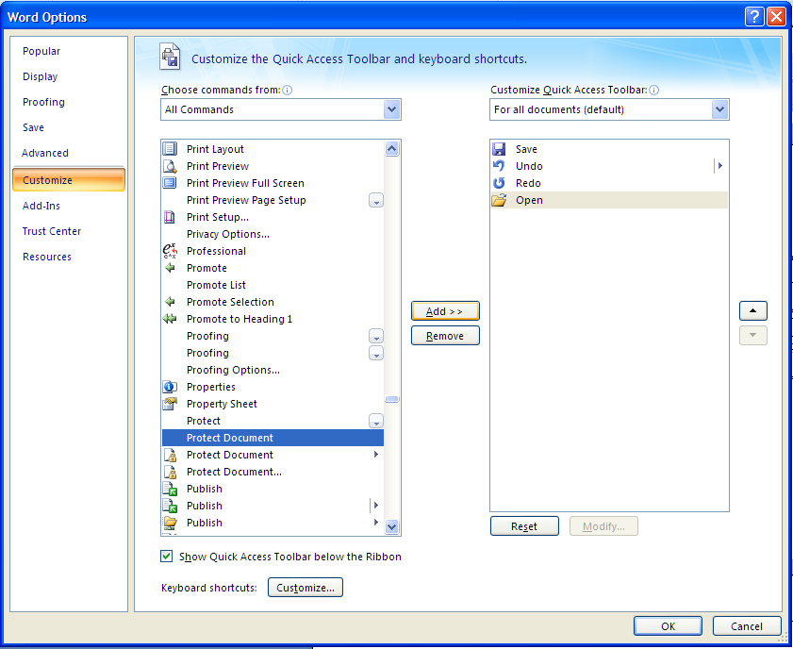Toggle Show Quick Access Toolbar below the Ribbon
Image resolution: width=793 pixels, height=649 pixels.
[x=166, y=557]
